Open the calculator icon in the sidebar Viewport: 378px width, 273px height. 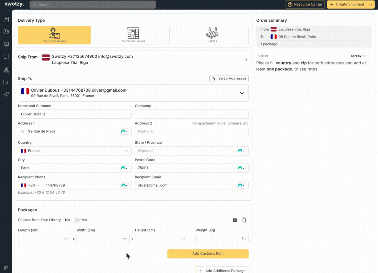coord(6,19)
